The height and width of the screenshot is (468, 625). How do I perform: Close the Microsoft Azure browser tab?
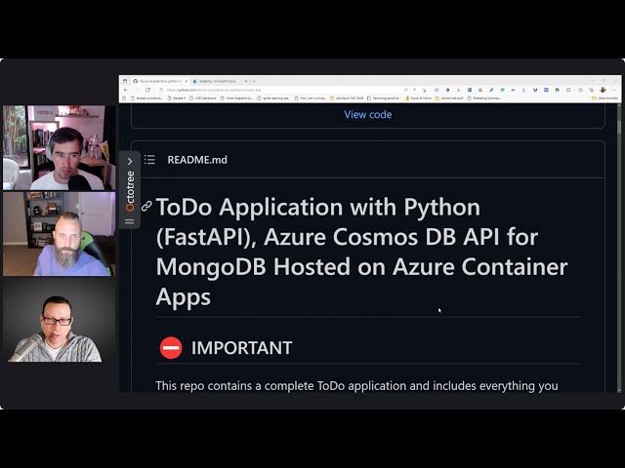point(246,81)
